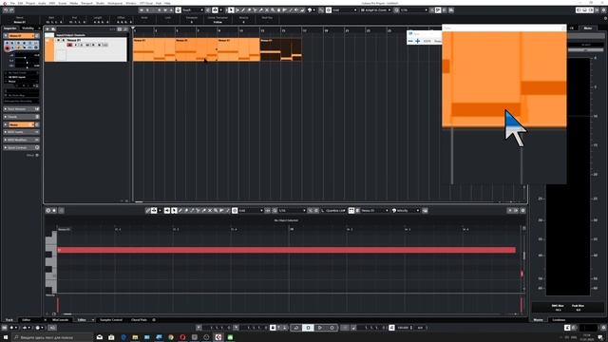Open the Transport menu
The image size is (608, 342).
[86, 3]
